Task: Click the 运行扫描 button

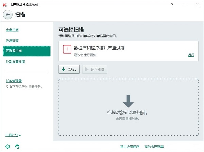Action: [95, 70]
